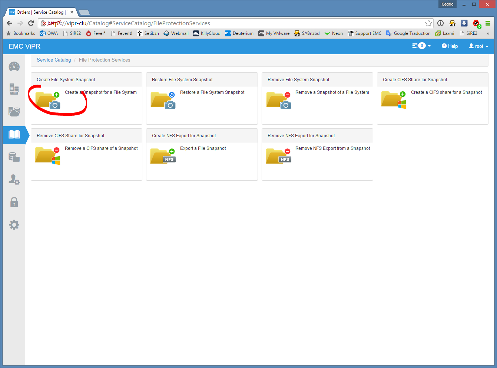
Task: Click 'Create a CIFS share for a Snapshot' text
Action: 447,92
